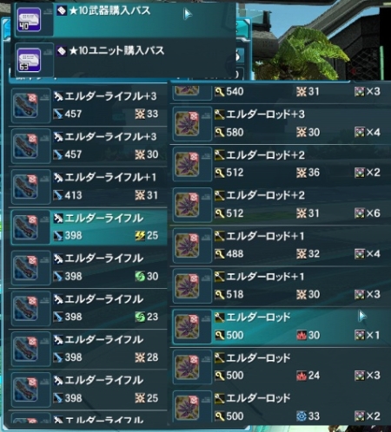
Task: Select エルダーロッド+2 512 with ×6 stock
Action: [x=281, y=205]
